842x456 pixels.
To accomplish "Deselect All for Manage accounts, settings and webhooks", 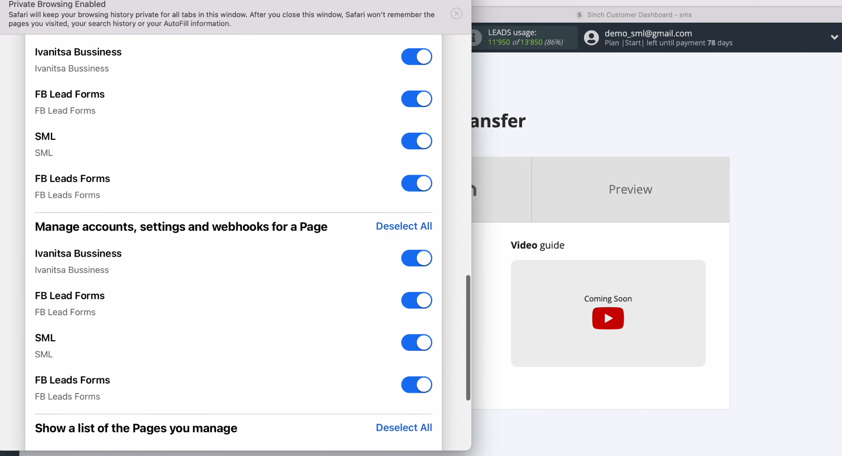I will click(x=404, y=226).
